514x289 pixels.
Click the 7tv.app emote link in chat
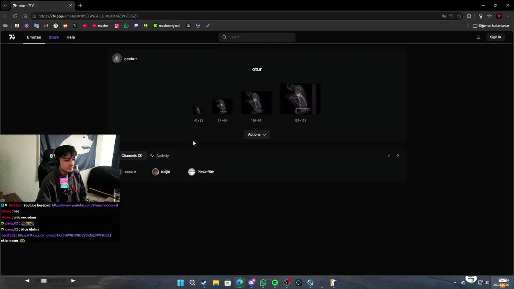65,235
